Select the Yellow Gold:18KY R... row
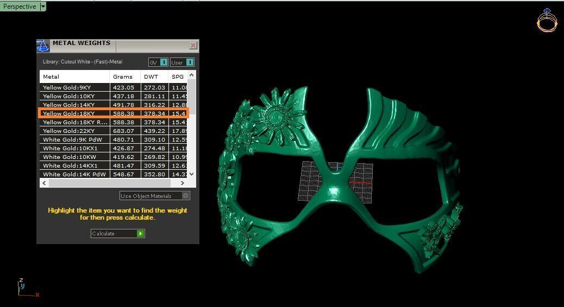 pos(114,122)
